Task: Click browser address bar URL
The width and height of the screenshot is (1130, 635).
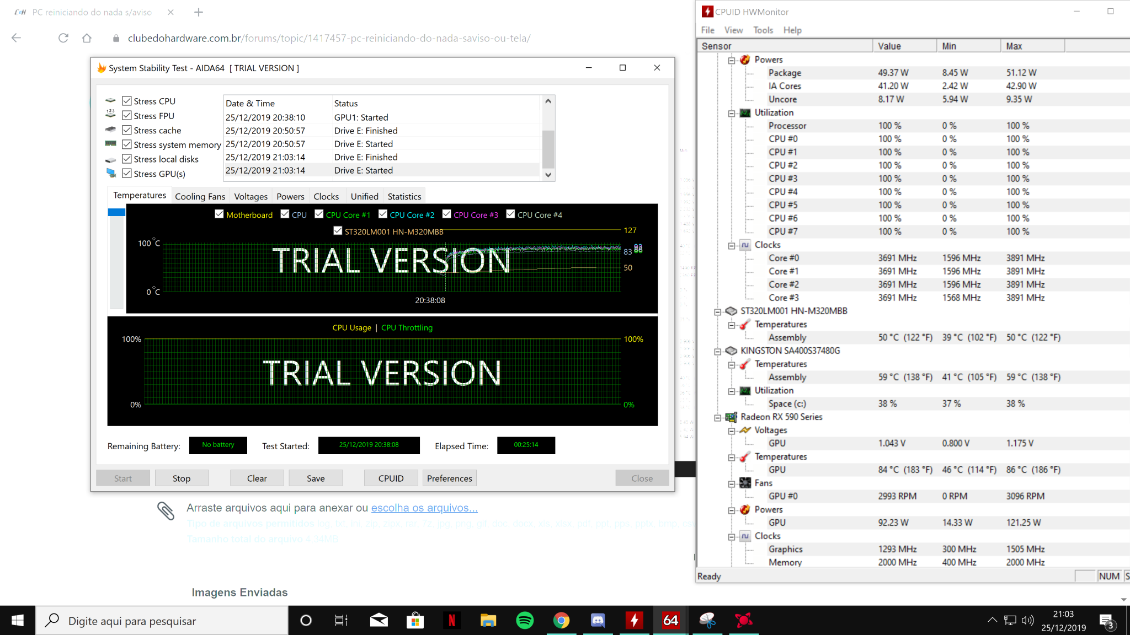Action: 329,38
